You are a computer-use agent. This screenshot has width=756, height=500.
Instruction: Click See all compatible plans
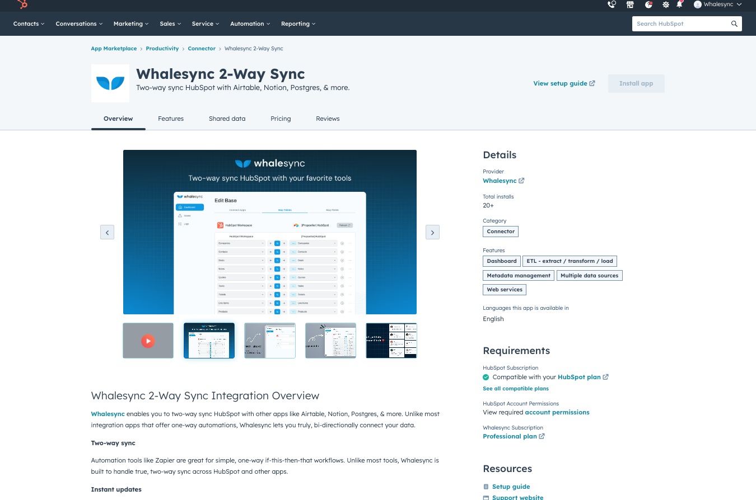(516, 389)
